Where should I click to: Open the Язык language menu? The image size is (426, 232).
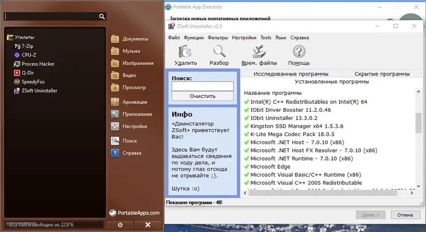[281, 38]
